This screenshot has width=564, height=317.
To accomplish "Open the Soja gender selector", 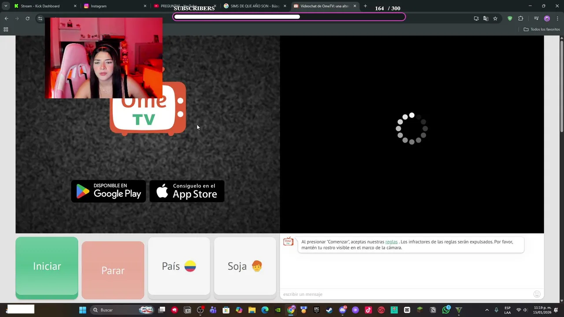I will (x=245, y=266).
